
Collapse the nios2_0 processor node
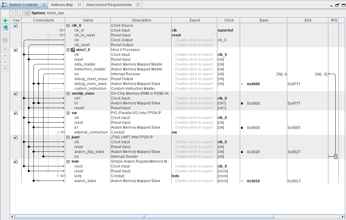[x=68, y=50]
